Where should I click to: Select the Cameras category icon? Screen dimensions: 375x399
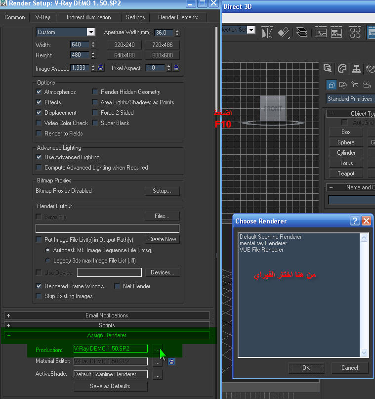[367, 85]
